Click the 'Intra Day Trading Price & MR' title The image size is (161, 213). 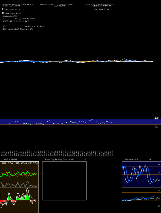tap(59, 159)
